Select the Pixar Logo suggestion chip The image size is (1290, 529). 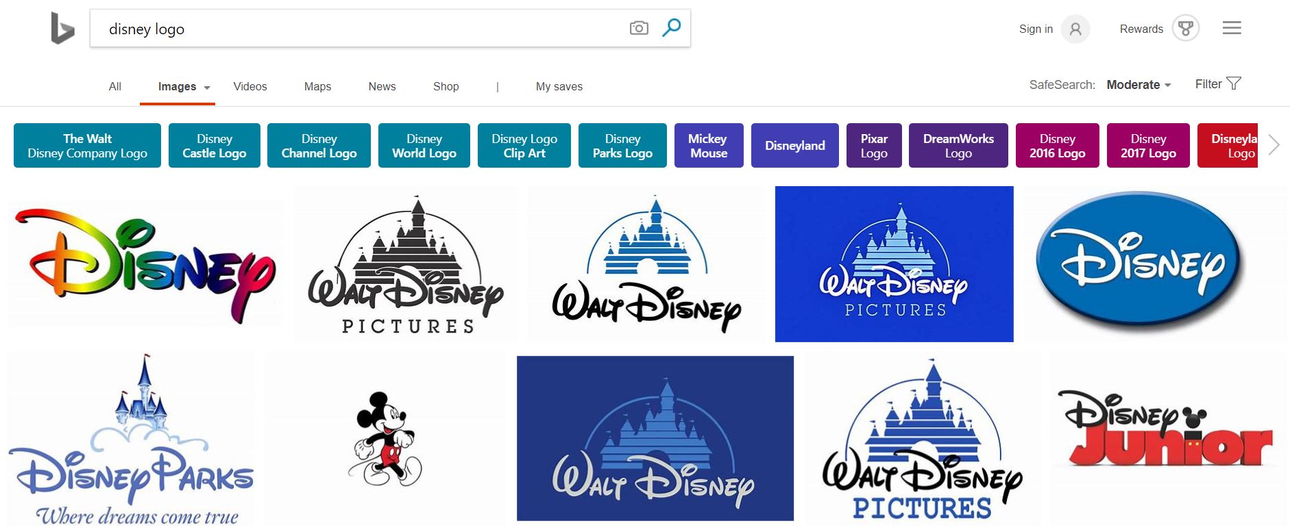874,145
